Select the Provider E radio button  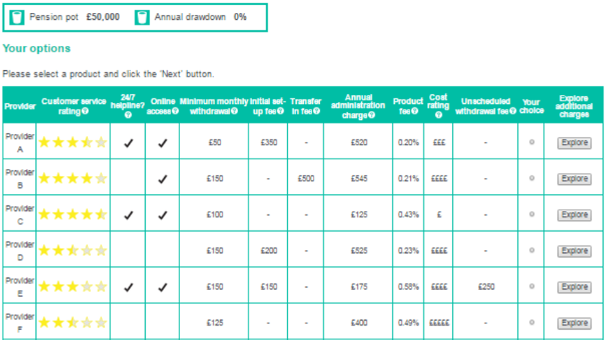(532, 286)
